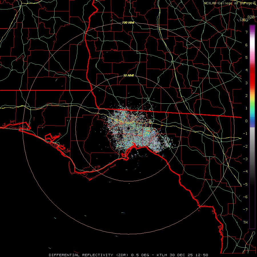Pick the gray -2 dB segment of the color bar
Image resolution: width=257 pixels, height=257 pixels.
tap(252, 146)
